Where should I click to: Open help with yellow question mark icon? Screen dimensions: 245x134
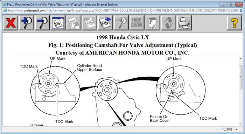coord(234,23)
